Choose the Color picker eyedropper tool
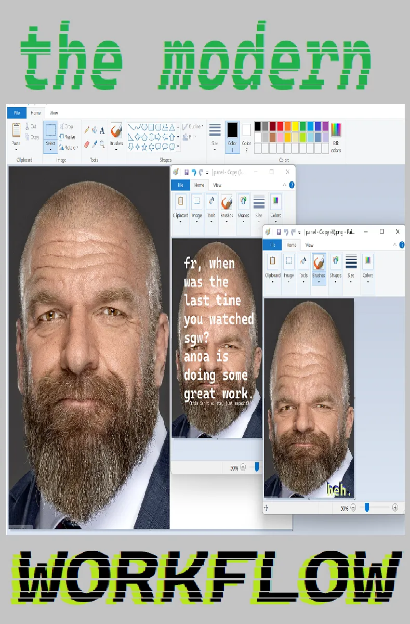The height and width of the screenshot is (624, 410). (94, 144)
